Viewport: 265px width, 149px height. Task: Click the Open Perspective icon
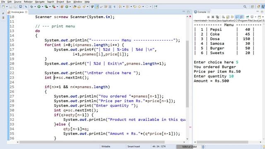pyautogui.click(x=253, y=7)
